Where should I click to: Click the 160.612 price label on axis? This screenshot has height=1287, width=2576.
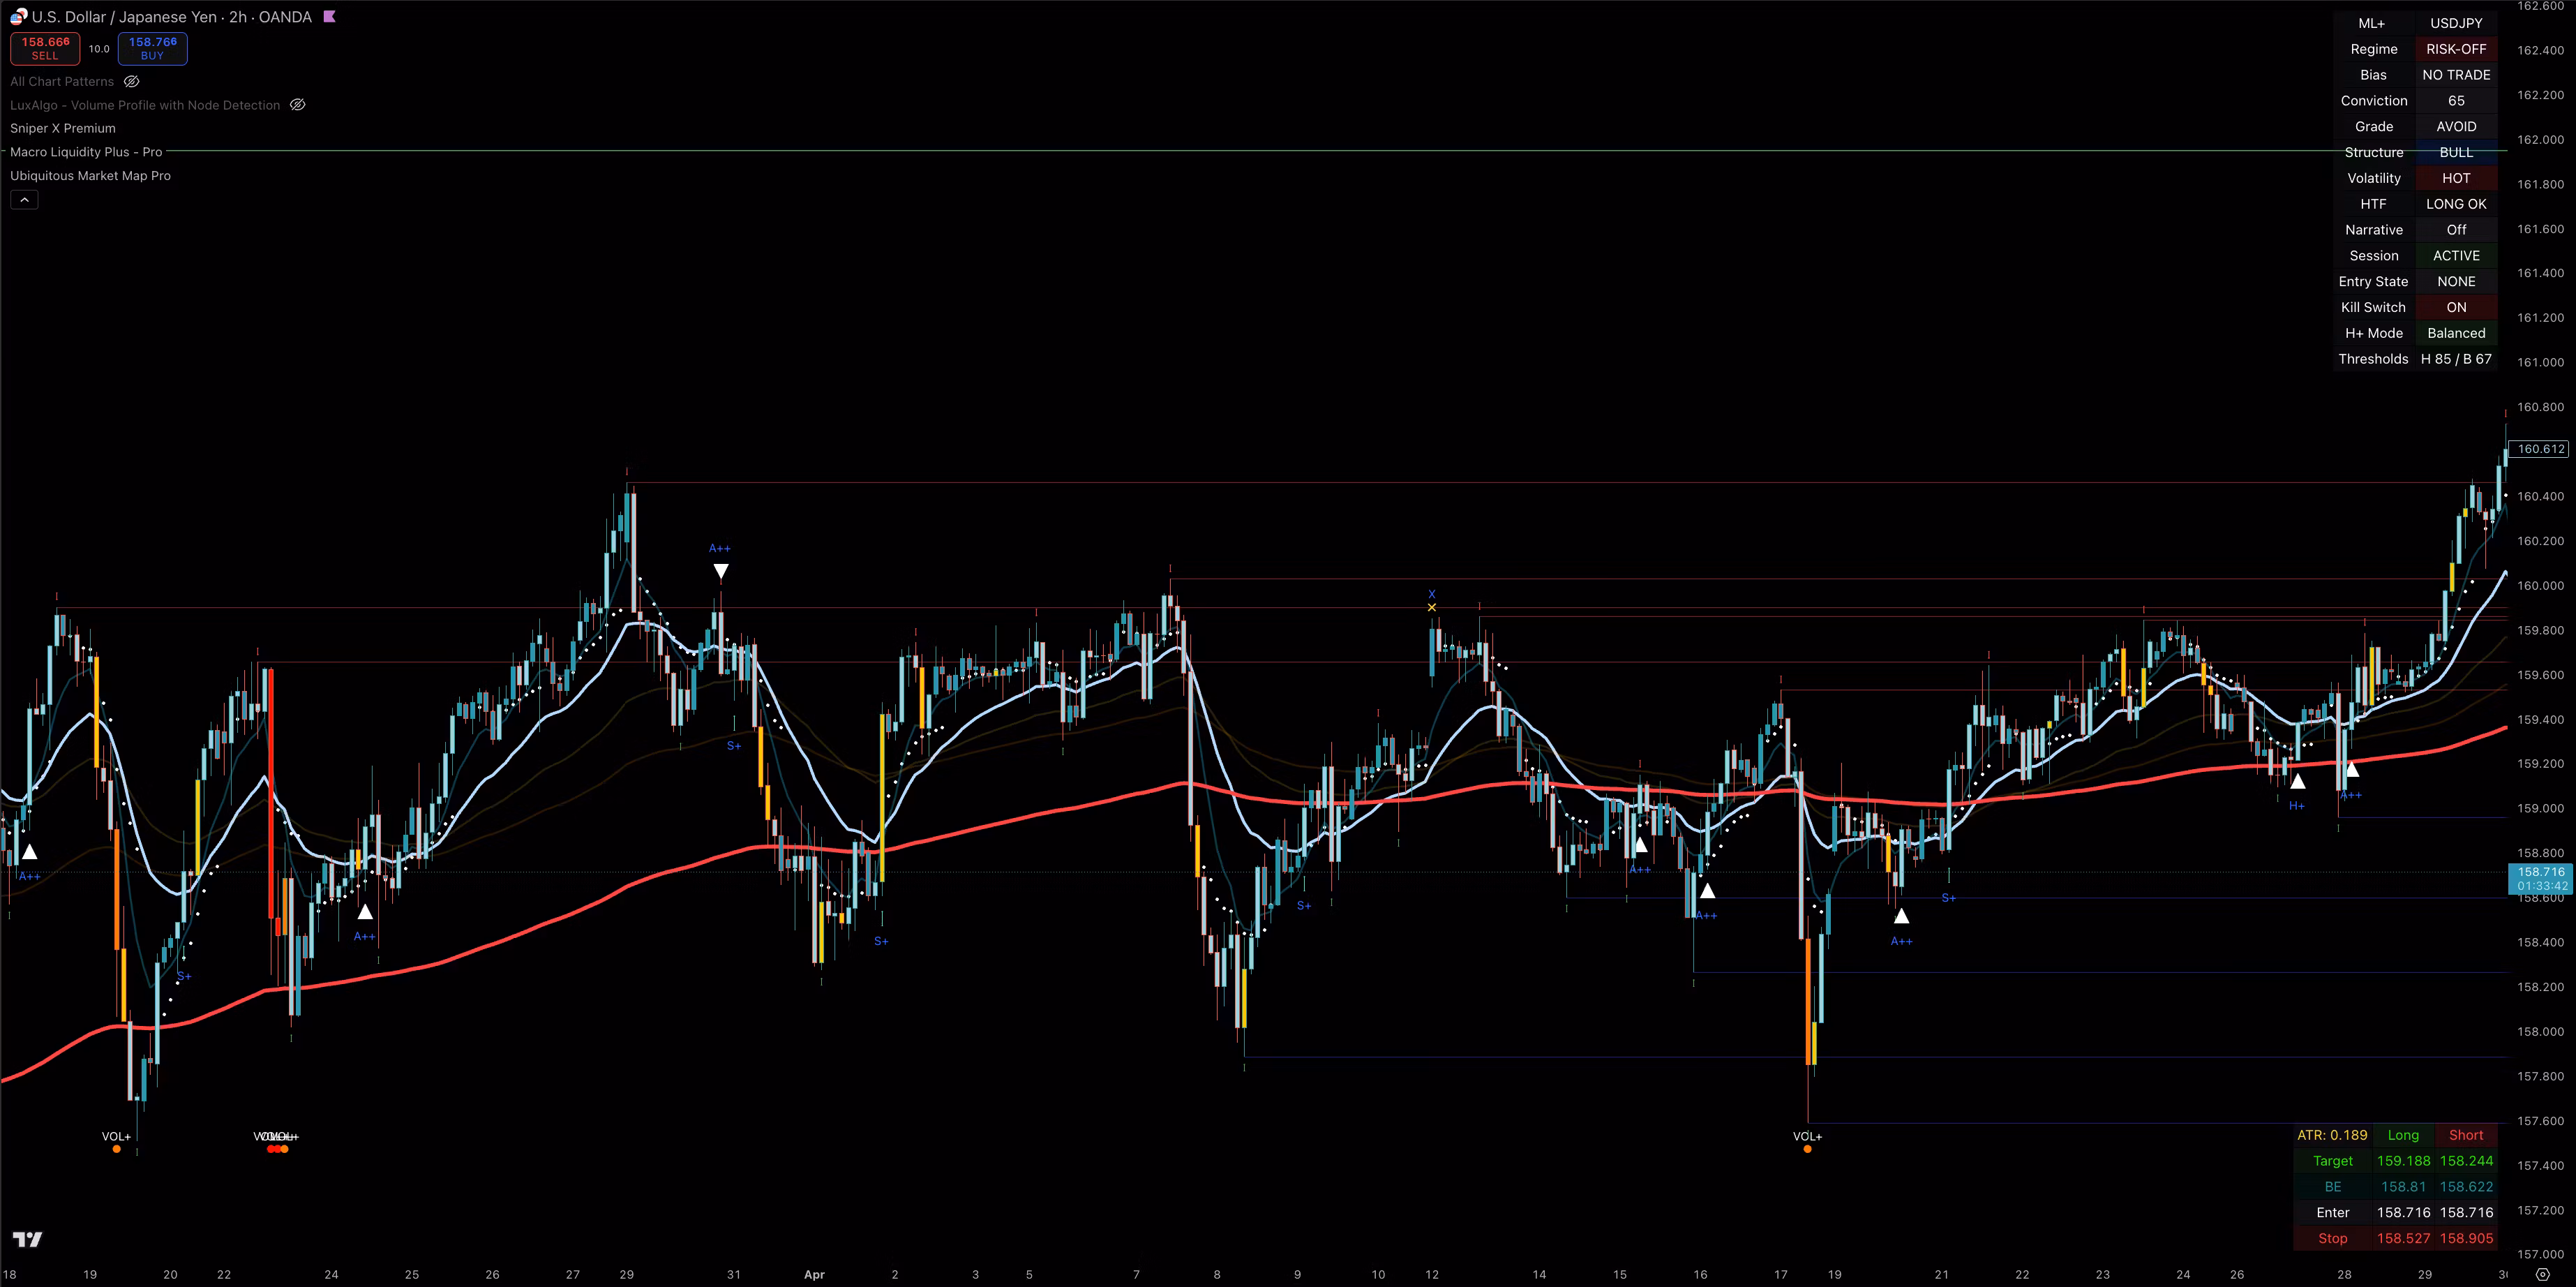[x=2540, y=449]
